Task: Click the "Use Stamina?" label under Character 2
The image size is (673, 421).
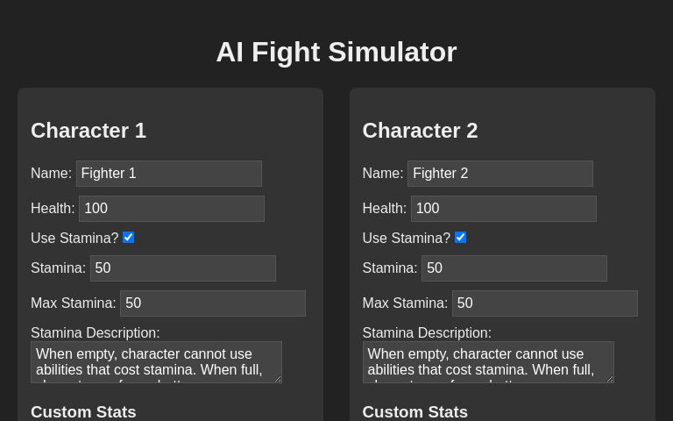Action: click(x=407, y=239)
